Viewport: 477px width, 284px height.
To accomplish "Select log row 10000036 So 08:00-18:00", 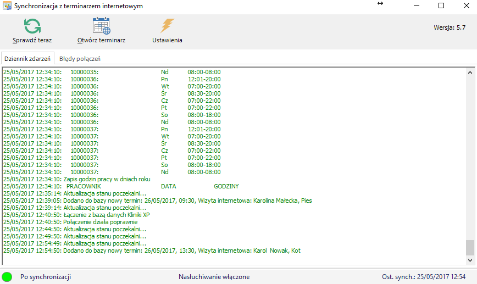I will coord(112,115).
